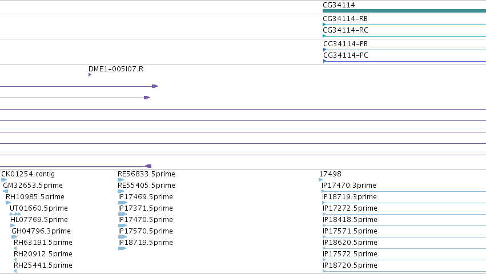Select IP17572.5prime EST label
The height and width of the screenshot is (274, 486).
350,254
